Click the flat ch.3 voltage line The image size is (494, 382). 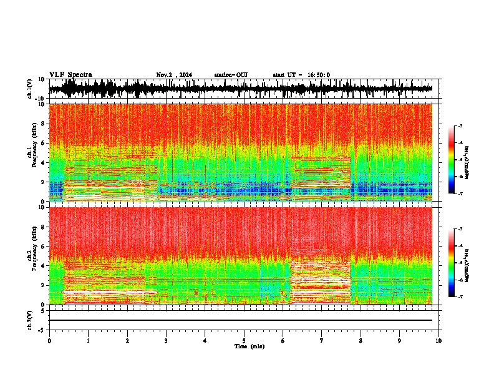coord(241,320)
